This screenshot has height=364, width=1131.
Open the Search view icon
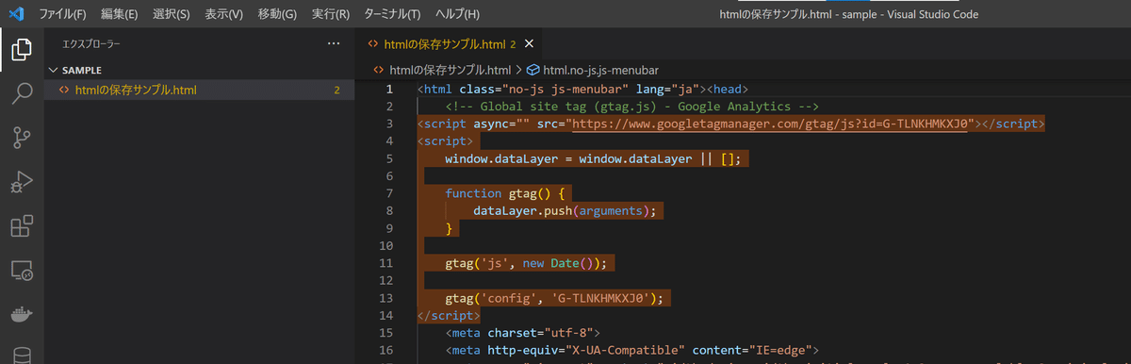pyautogui.click(x=22, y=93)
